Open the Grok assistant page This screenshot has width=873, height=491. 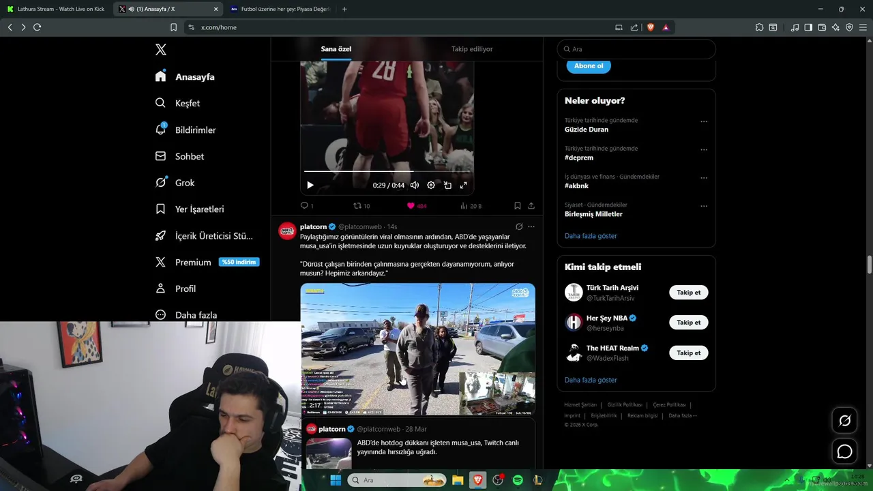pyautogui.click(x=175, y=183)
